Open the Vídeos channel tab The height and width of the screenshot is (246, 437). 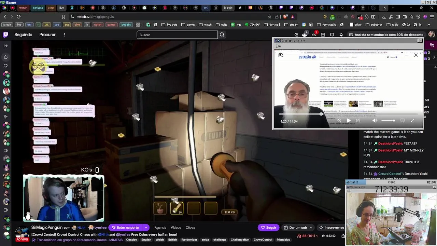[176, 228]
